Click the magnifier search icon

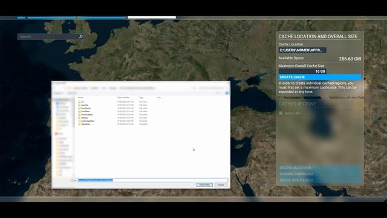click(80, 36)
